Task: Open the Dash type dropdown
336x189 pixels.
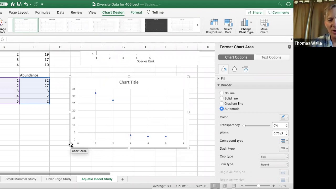Action: click(284, 149)
